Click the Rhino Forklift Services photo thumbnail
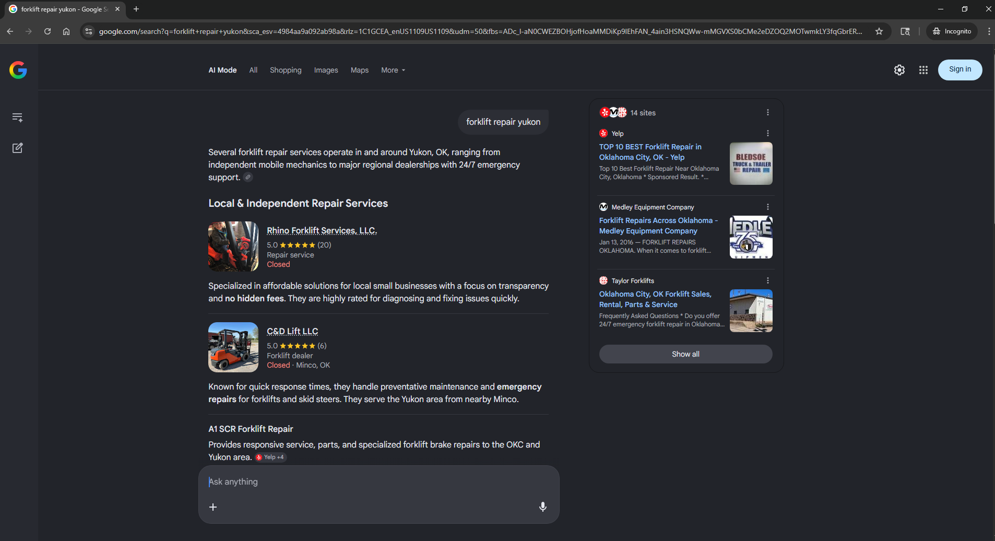The height and width of the screenshot is (541, 995). pos(233,246)
